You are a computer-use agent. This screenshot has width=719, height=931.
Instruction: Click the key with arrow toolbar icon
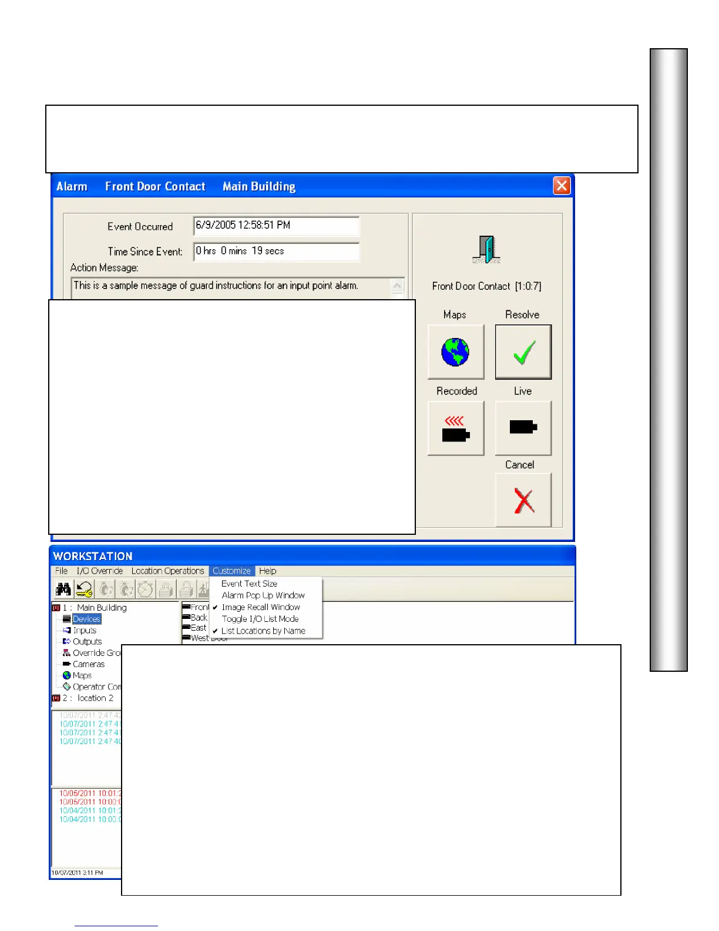click(85, 589)
